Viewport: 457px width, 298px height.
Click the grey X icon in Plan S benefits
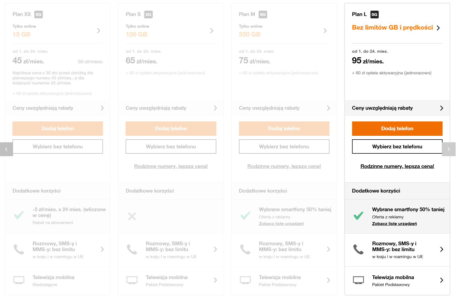coord(132,216)
